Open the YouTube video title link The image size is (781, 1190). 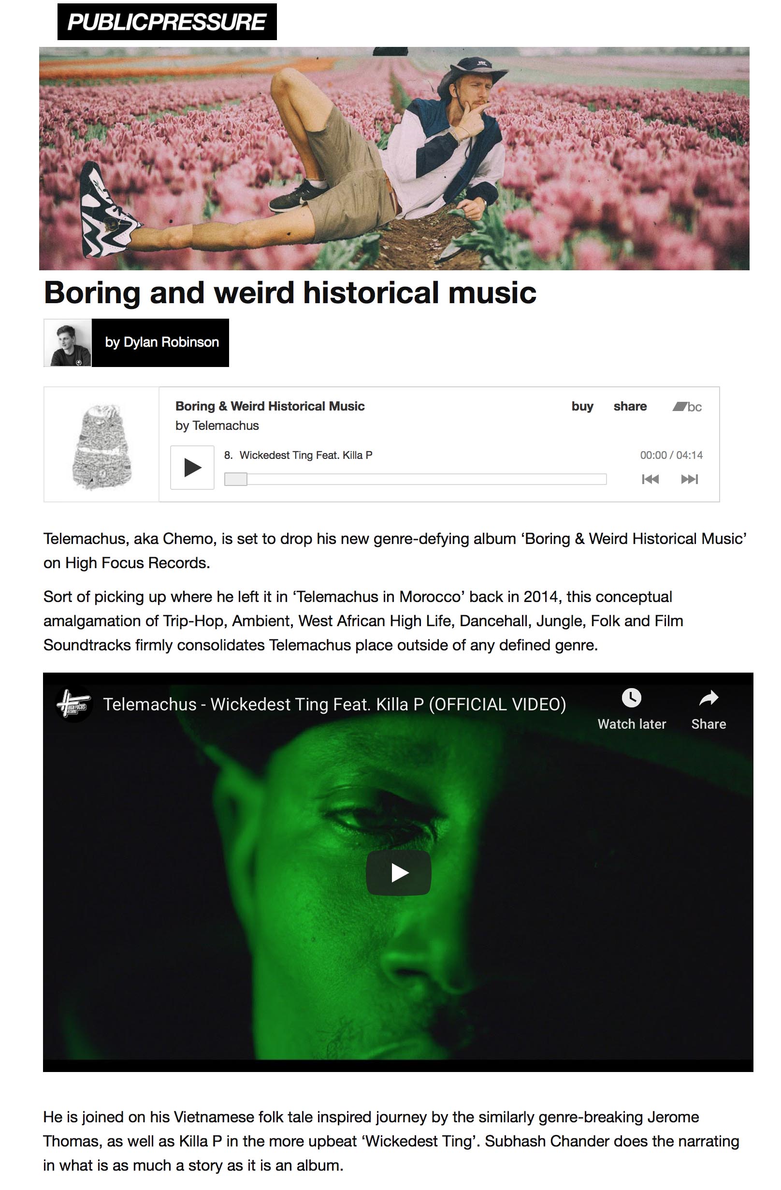point(334,704)
